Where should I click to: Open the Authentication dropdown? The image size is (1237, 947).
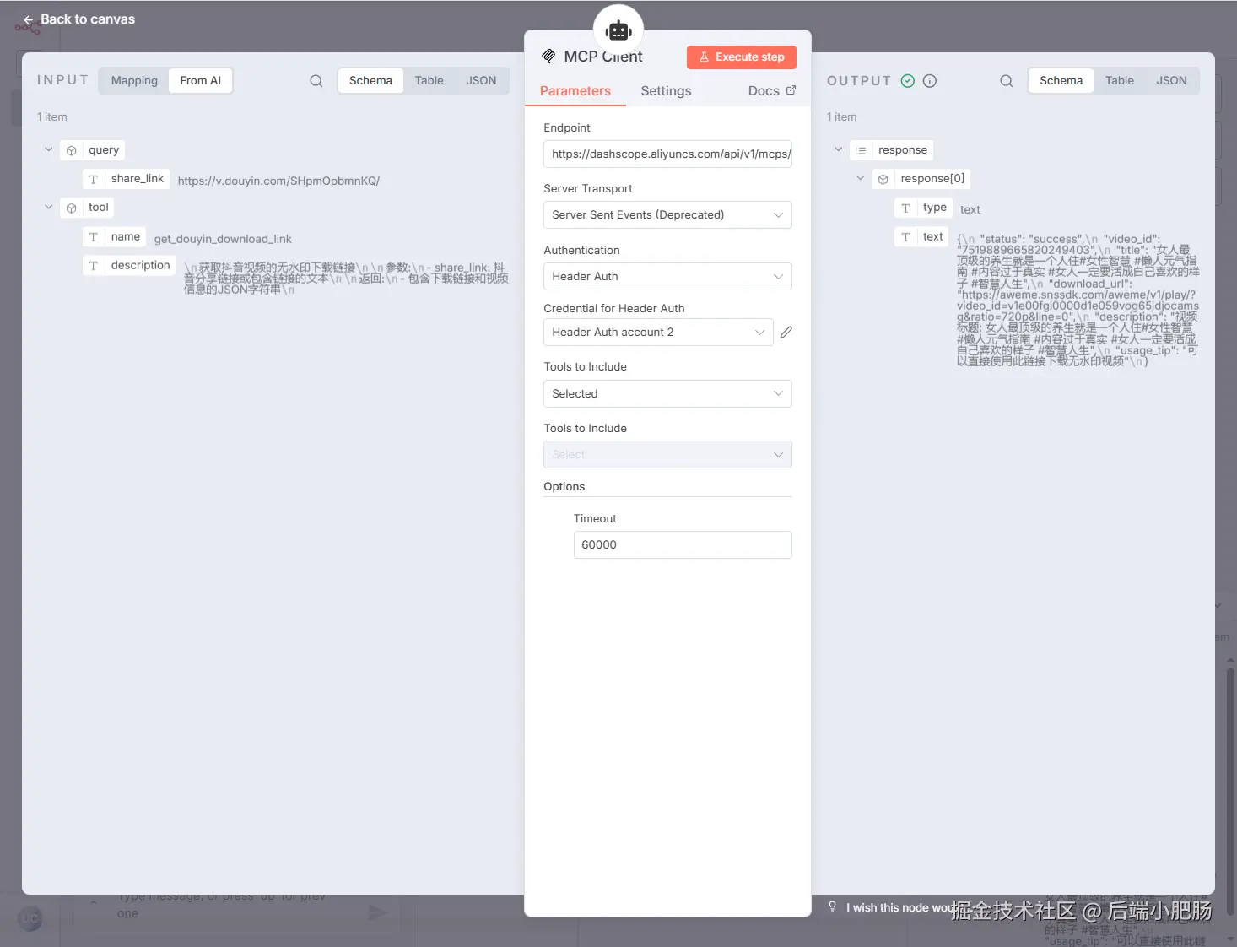[x=667, y=277]
